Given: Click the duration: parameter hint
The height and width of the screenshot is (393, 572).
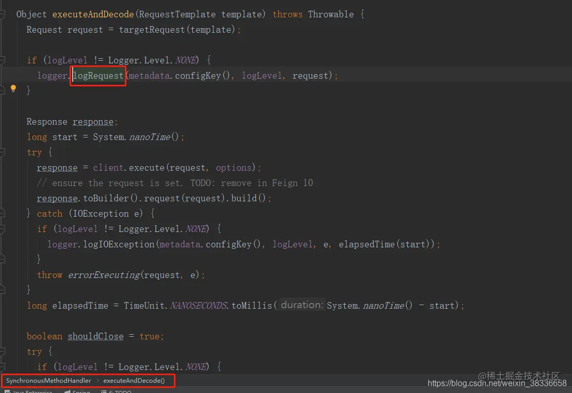Looking at the screenshot, I should (x=302, y=305).
